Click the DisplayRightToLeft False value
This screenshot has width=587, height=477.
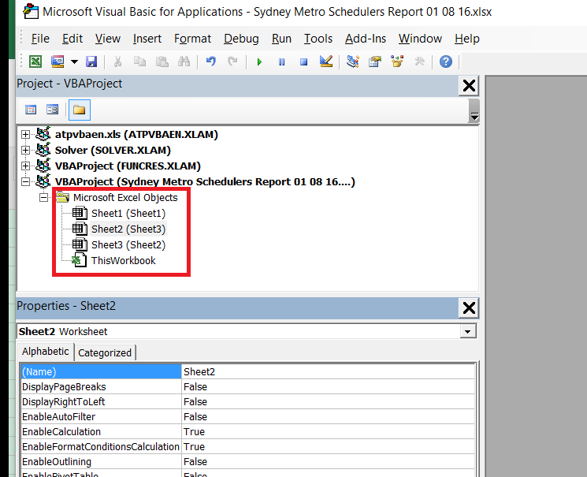point(328,401)
